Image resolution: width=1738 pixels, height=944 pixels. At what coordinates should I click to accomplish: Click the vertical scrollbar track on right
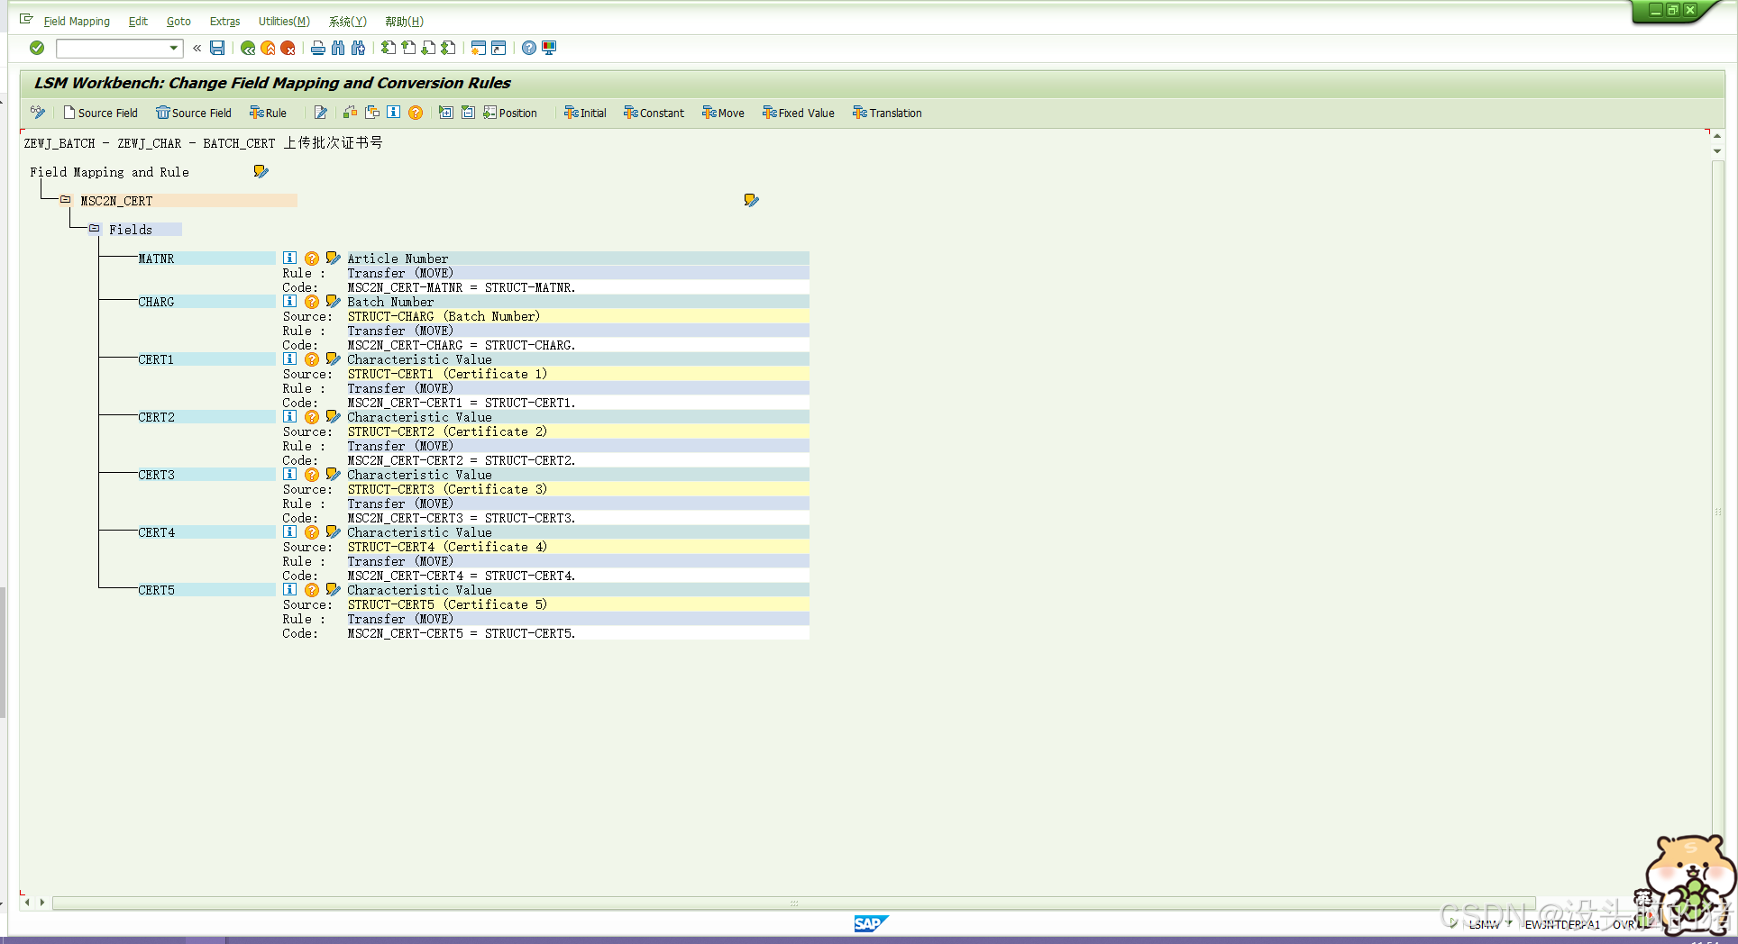[x=1717, y=513]
